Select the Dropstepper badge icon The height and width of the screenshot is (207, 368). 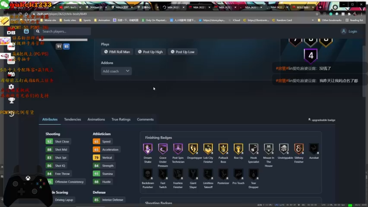click(x=193, y=149)
